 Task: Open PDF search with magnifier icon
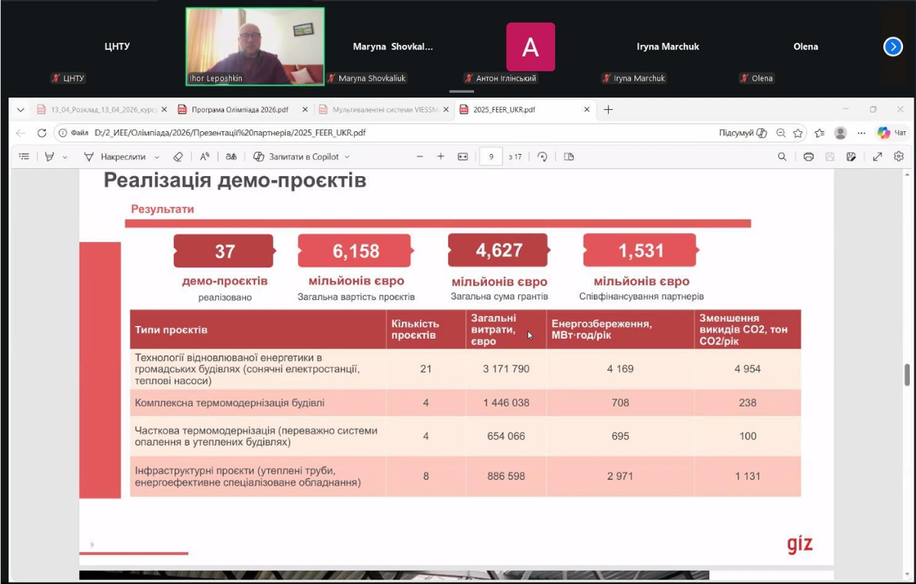coord(782,157)
